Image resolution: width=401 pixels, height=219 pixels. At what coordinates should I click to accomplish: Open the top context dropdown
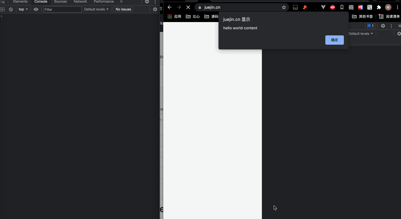click(x=23, y=9)
